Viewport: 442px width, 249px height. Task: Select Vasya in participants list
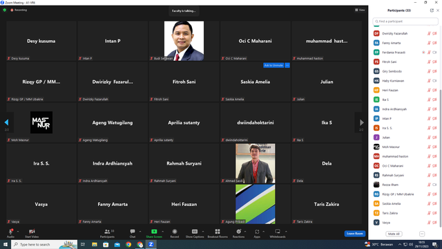click(x=405, y=223)
